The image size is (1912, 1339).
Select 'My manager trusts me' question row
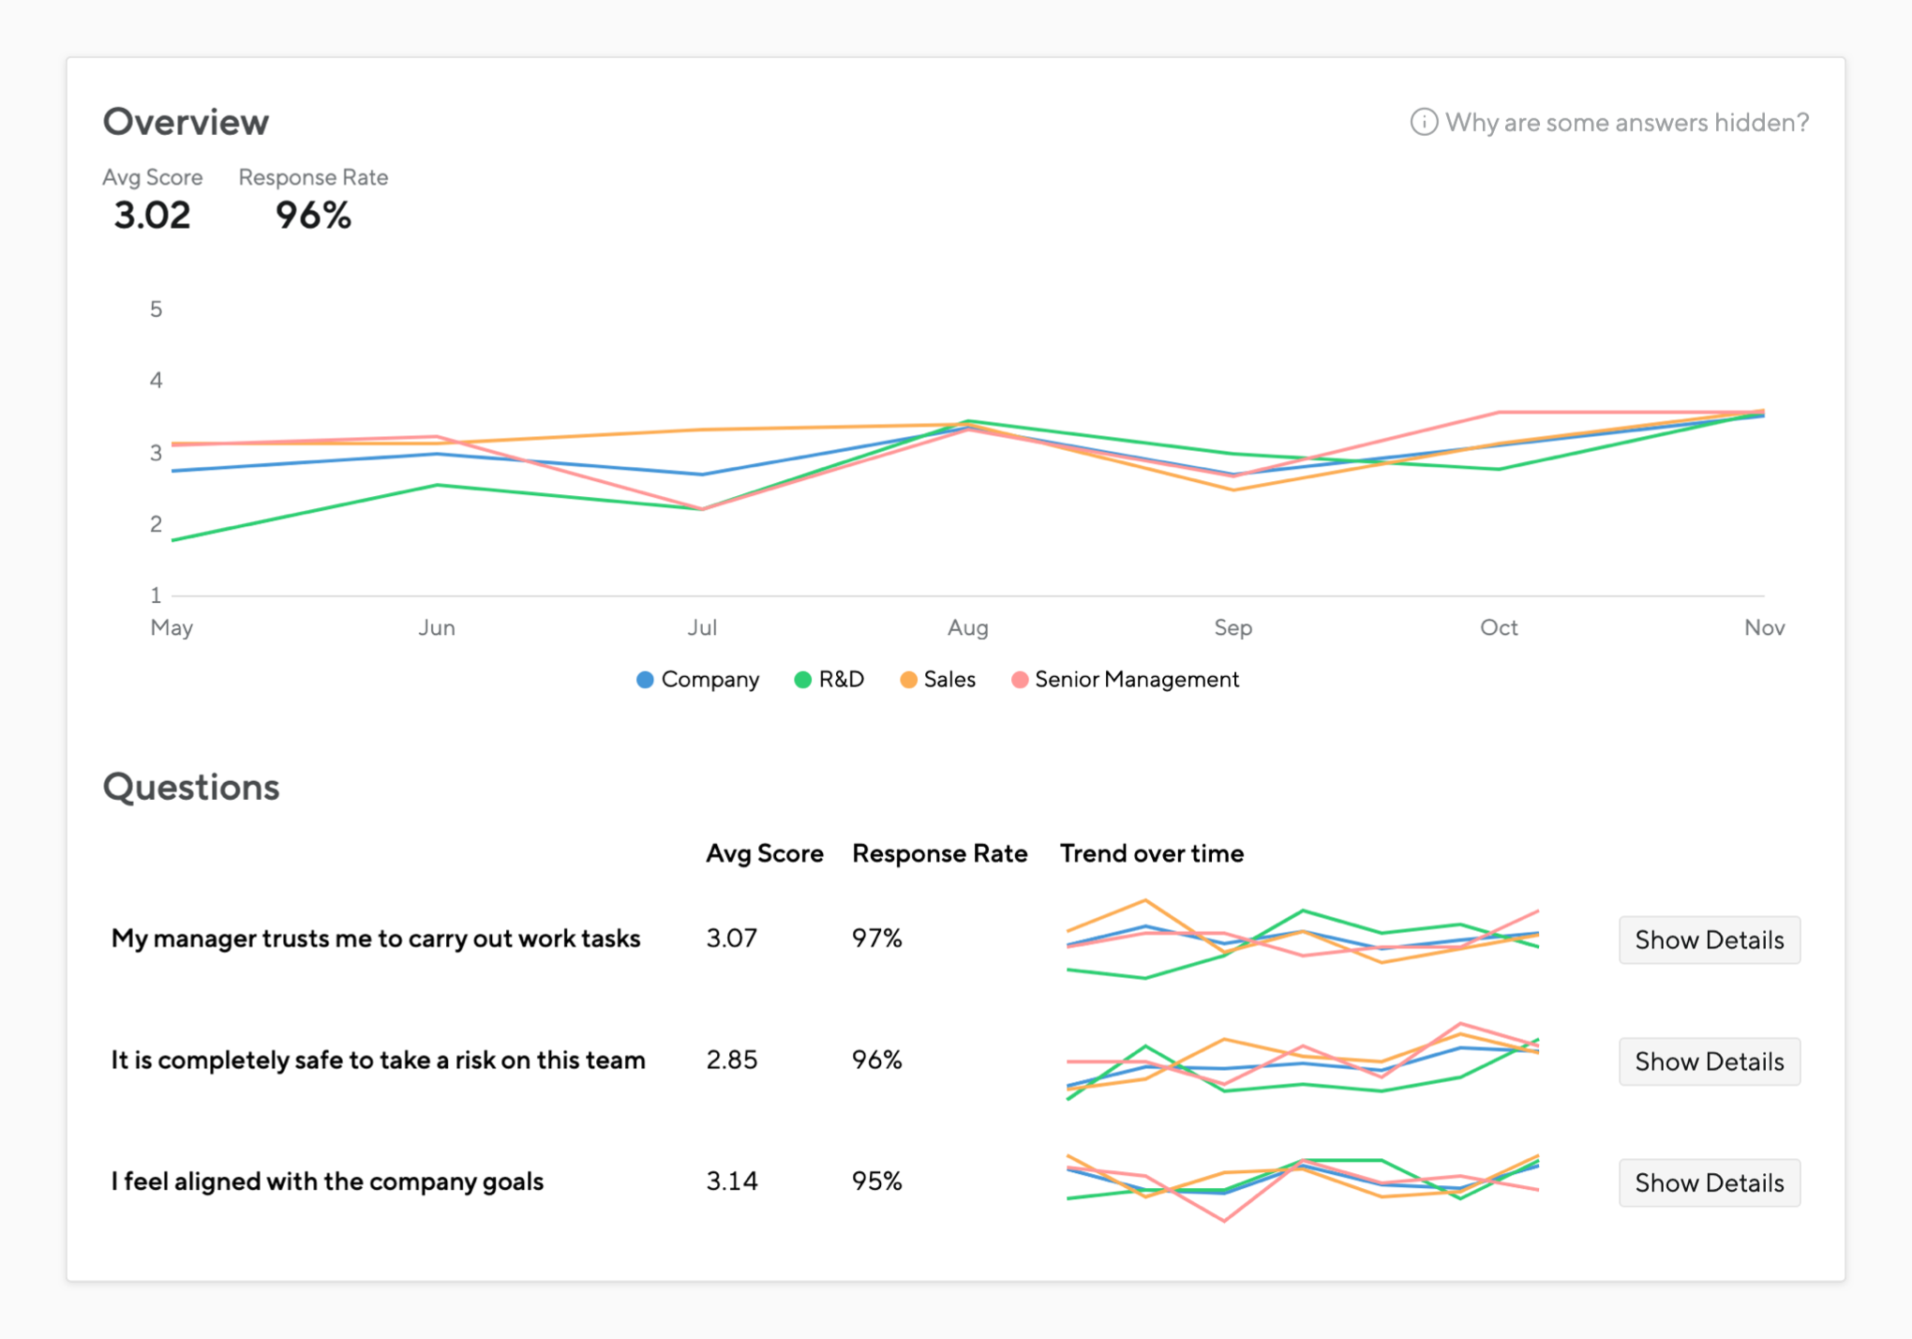click(x=375, y=939)
